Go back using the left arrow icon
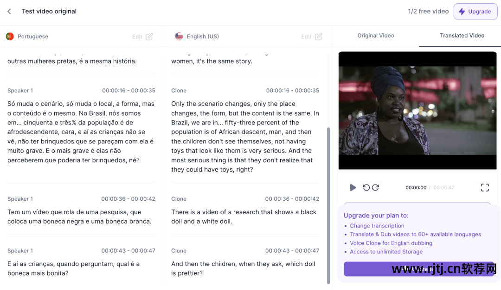This screenshot has width=501, height=290. click(9, 12)
